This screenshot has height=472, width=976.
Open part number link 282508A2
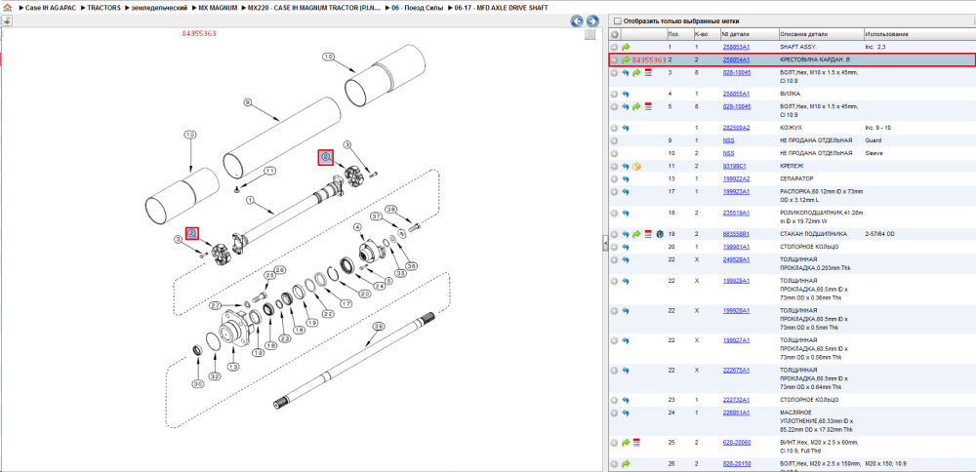click(736, 128)
